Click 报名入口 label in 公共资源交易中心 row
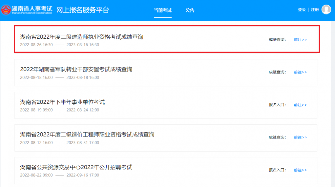This screenshot has width=335, height=187. tap(277, 170)
